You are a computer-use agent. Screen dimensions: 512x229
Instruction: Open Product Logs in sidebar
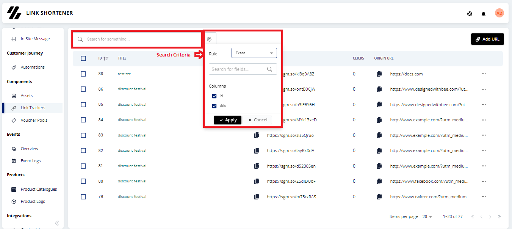33,201
